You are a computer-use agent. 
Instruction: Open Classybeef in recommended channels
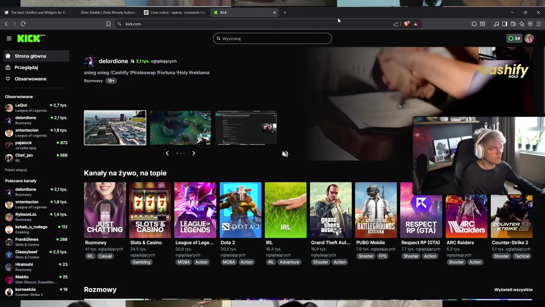pos(36,254)
